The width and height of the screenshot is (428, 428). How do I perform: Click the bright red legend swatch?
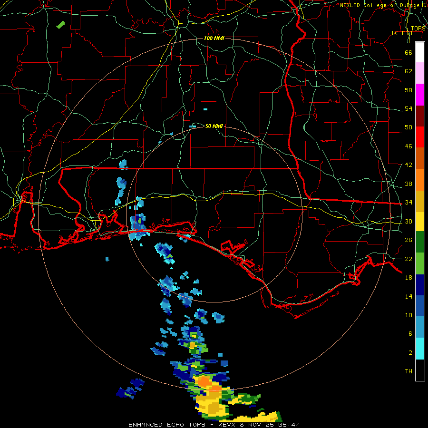tap(420, 137)
